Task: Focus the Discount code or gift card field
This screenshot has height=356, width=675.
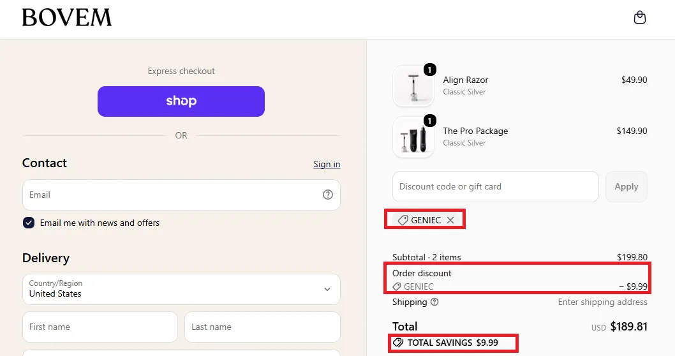Action: [496, 186]
